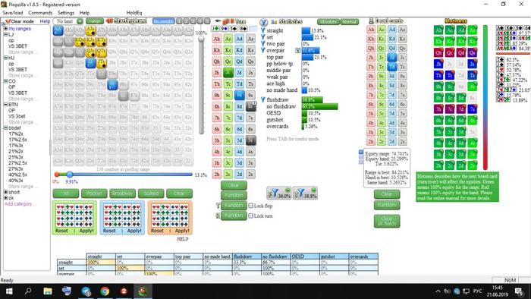Enable the Lock flop checkbox
This screenshot has height=299, width=531.
[x=250, y=206]
